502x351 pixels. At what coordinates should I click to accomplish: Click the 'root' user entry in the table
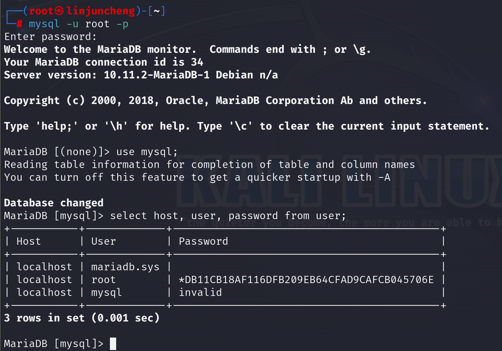[x=104, y=280]
